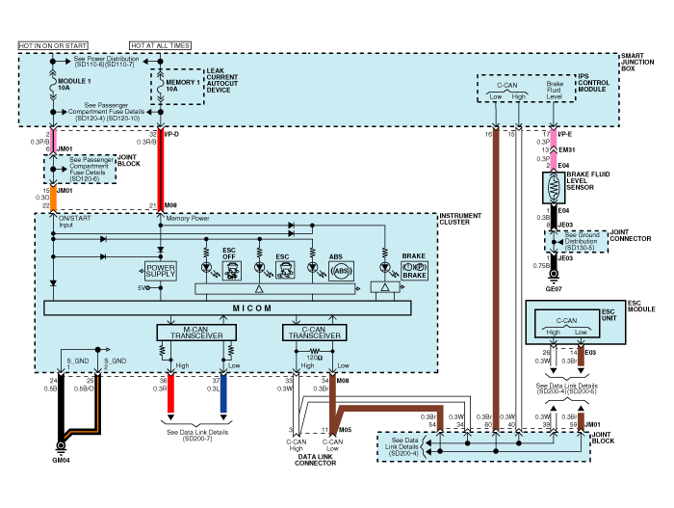
Task: Click the LEAK CURRENT AUTOCUT DEVICE label
Action: pos(221,81)
